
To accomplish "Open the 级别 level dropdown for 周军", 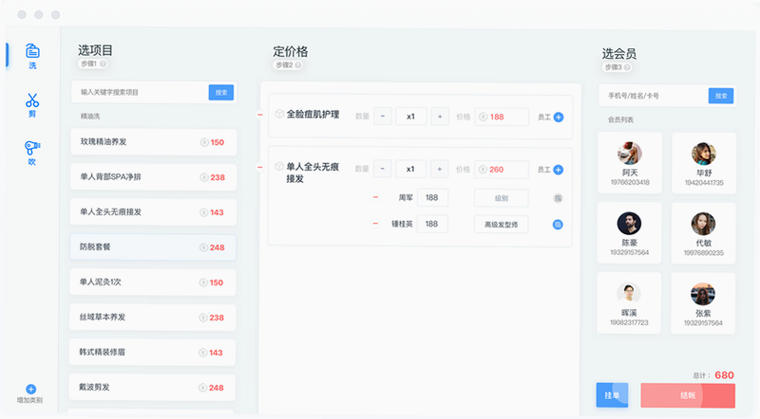I will [x=502, y=198].
